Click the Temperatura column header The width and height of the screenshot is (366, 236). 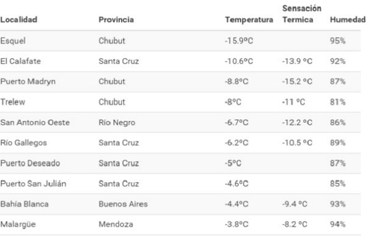[x=249, y=20]
